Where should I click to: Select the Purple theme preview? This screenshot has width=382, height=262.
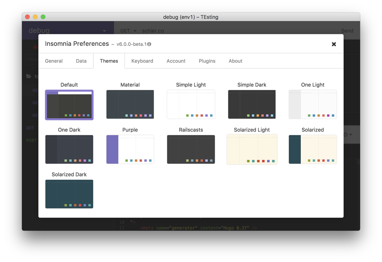(130, 149)
